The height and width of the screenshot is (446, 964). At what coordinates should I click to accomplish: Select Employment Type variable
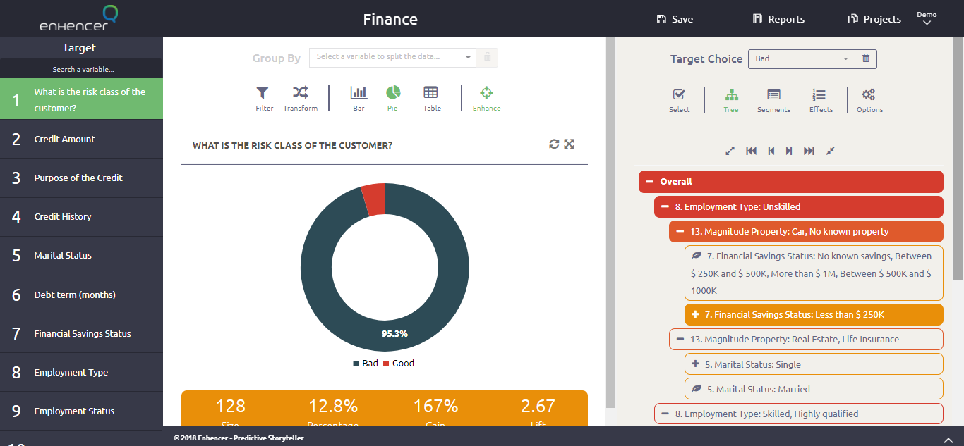[81, 372]
